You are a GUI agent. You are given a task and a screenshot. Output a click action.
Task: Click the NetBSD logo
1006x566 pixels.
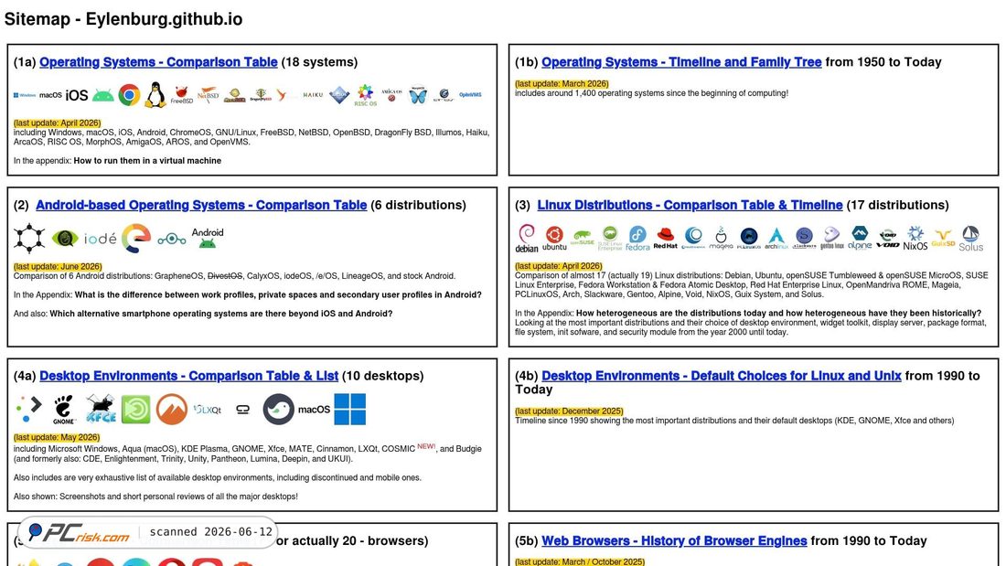pos(208,95)
